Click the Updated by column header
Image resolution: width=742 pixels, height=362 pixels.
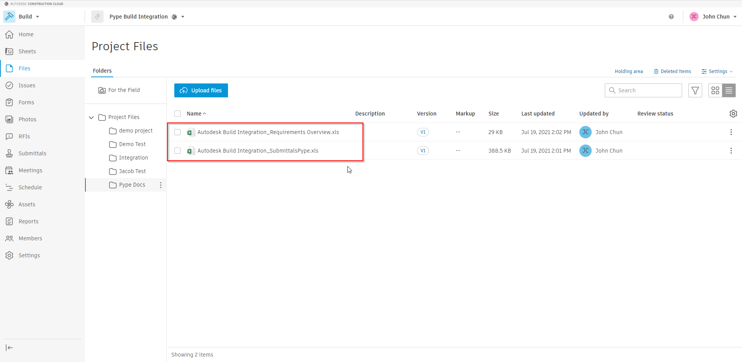point(594,114)
